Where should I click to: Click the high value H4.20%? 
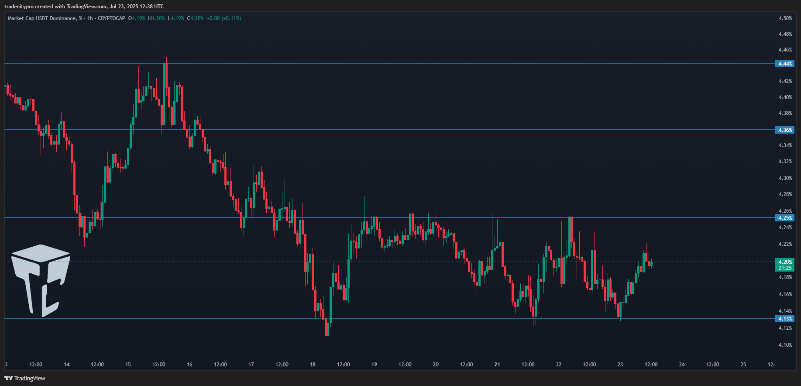(157, 18)
